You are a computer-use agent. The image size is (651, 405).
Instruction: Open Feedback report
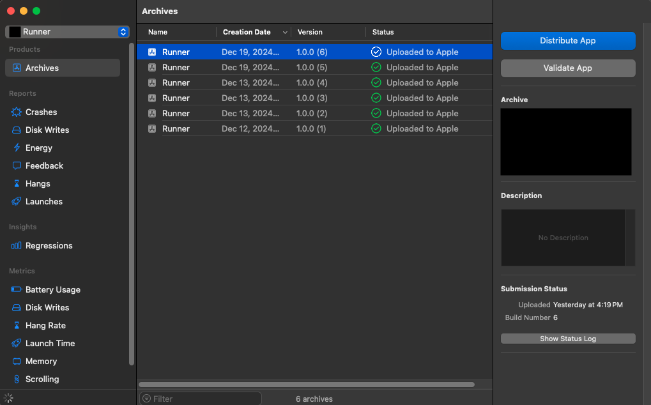pos(45,165)
